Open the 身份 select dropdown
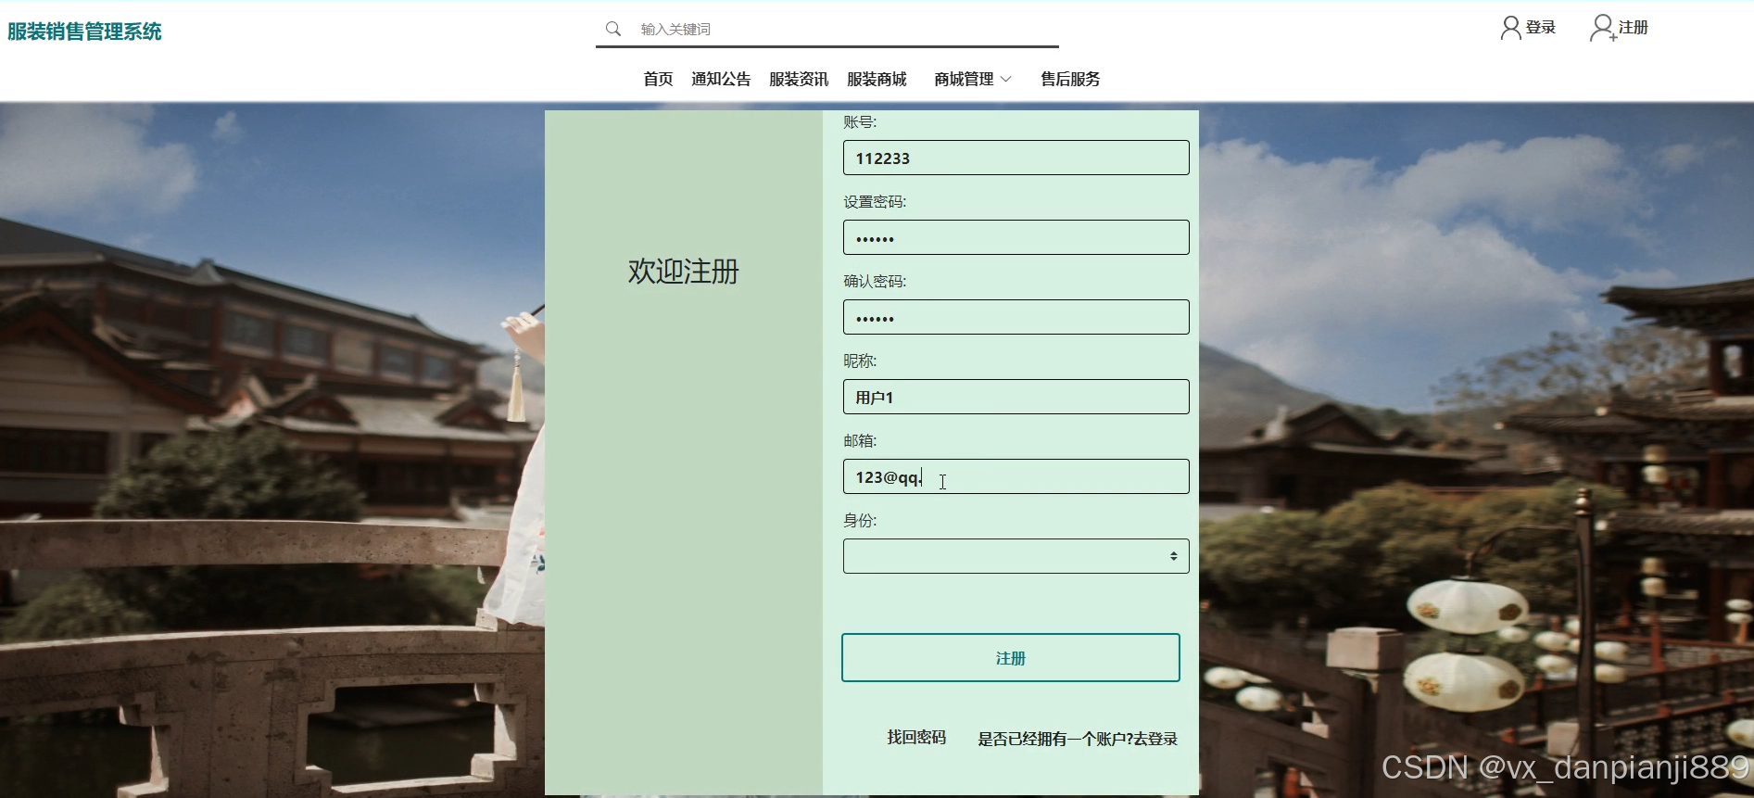Viewport: 1754px width, 798px height. click(x=1016, y=556)
